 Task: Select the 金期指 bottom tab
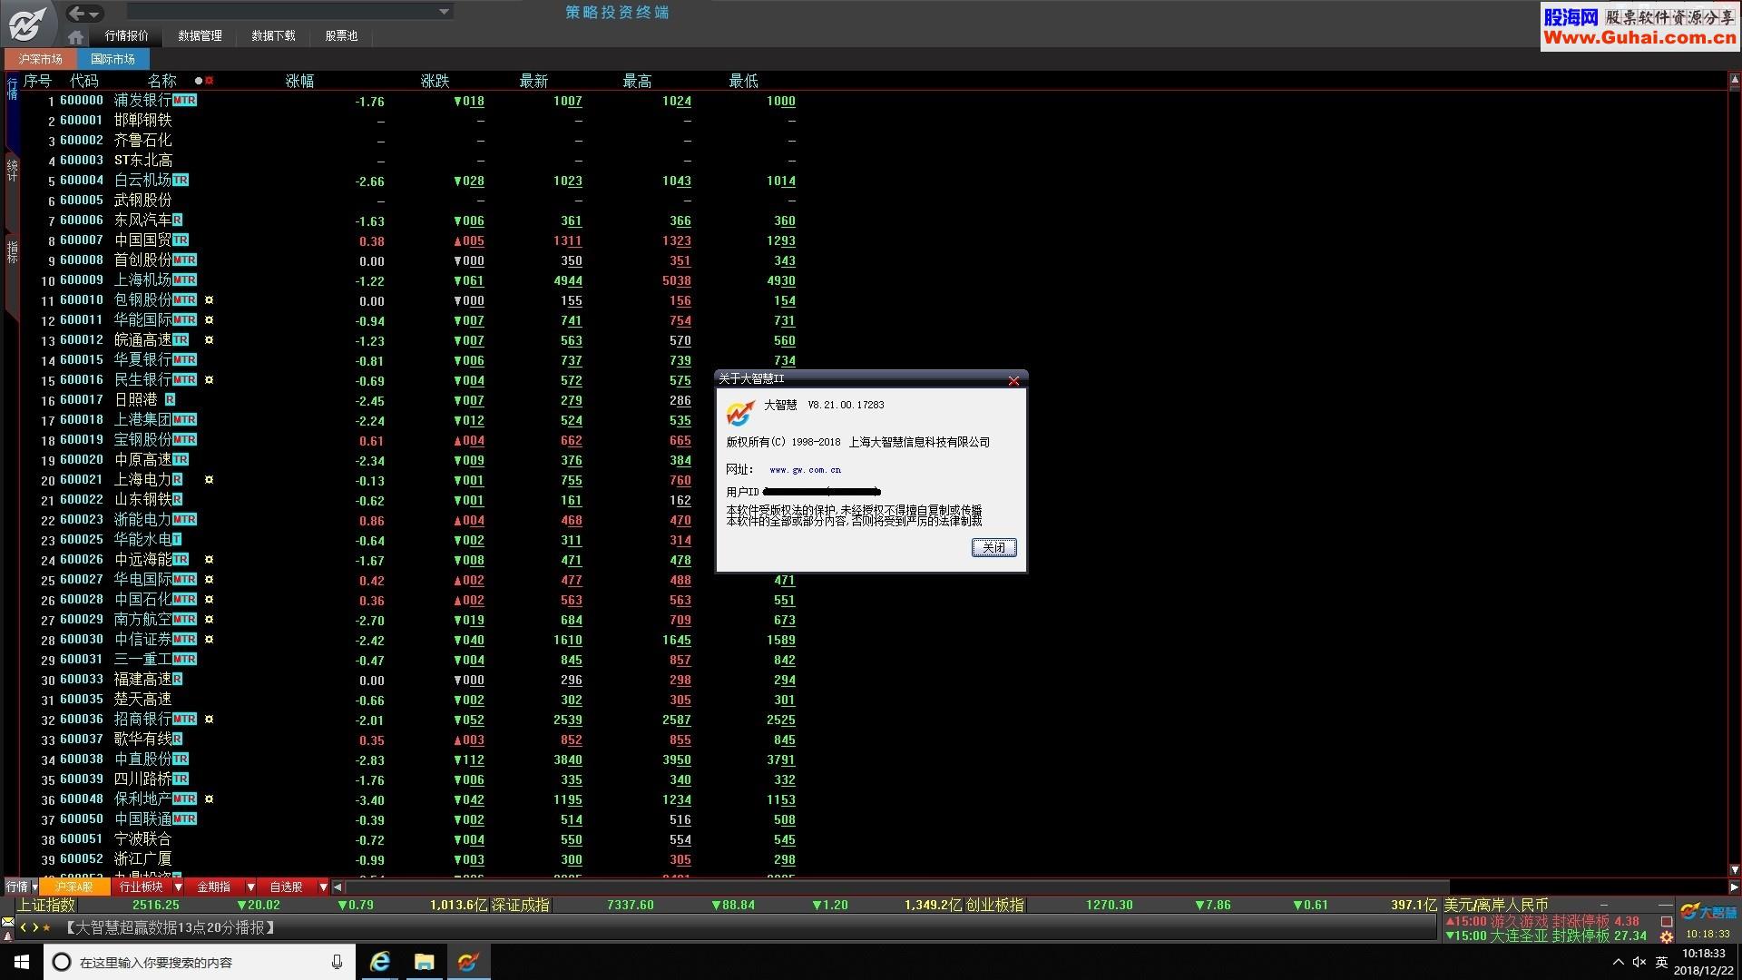click(214, 887)
